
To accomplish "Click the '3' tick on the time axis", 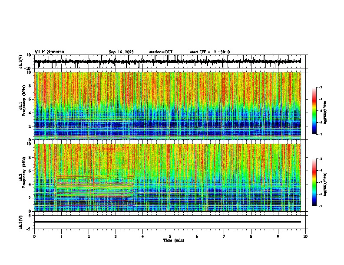I will coord(116,236).
